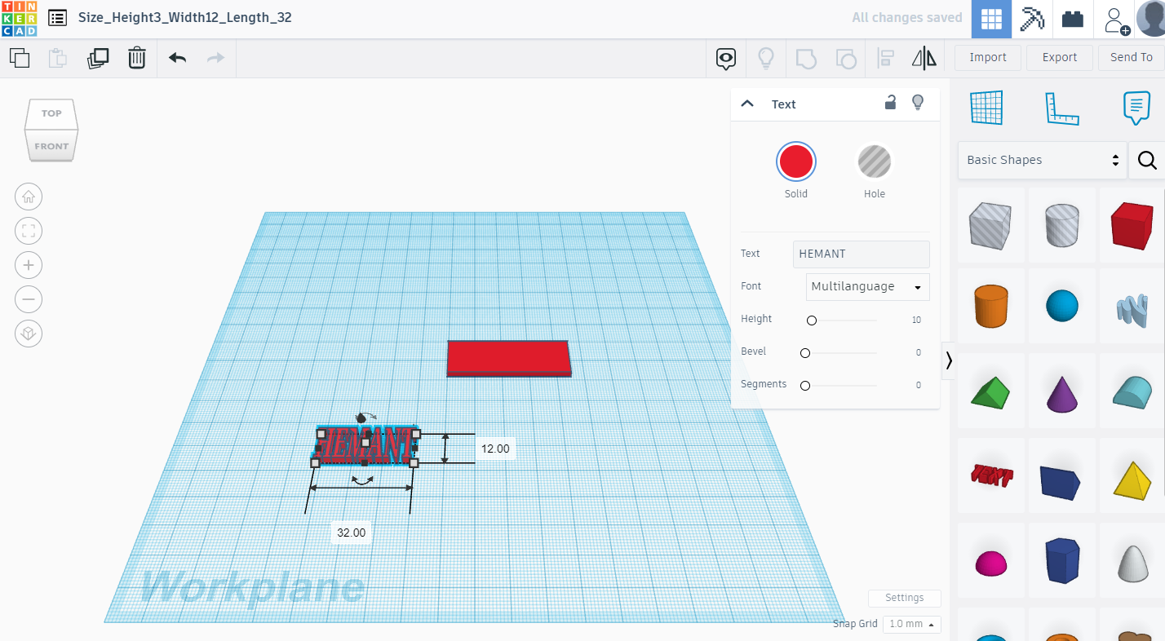Click the Height slider in the Text panel

point(812,320)
